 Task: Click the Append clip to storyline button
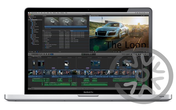pos(48,54)
